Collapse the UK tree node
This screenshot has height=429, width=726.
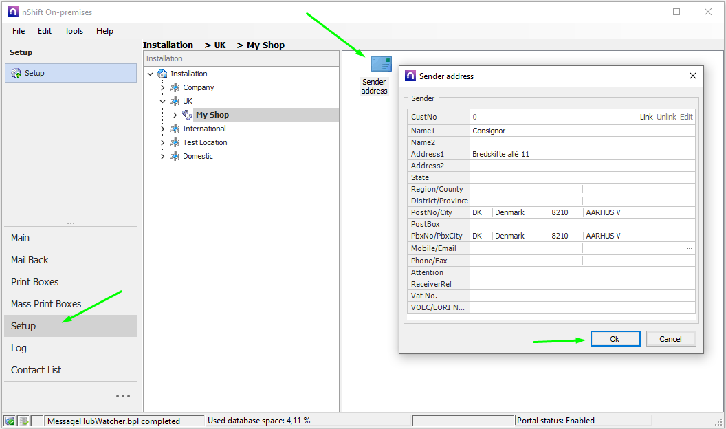click(x=163, y=101)
